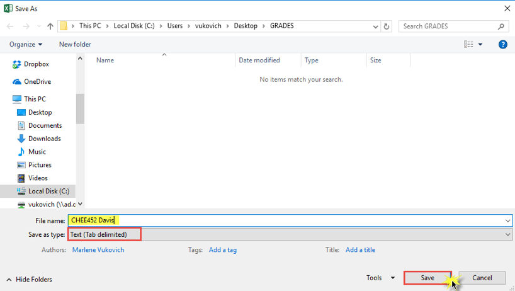Viewport: 515px width, 291px height.
Task: Open the Tools dropdown menu
Action: point(380,278)
